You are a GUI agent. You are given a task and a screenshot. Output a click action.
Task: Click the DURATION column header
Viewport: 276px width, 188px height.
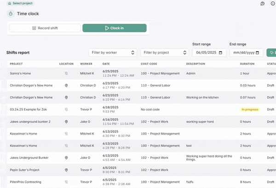[x=247, y=64]
